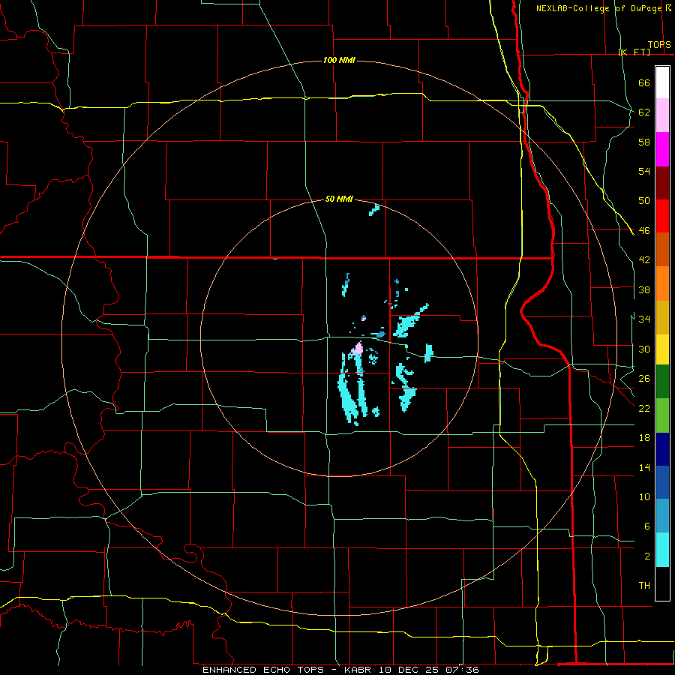The width and height of the screenshot is (675, 675).
Task: Click the TH threshold legend label
Action: (x=644, y=586)
